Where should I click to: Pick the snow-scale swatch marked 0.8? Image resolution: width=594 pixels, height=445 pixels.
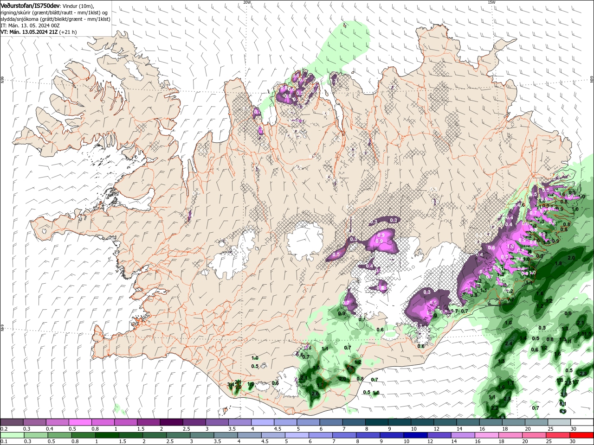[x=103, y=422]
